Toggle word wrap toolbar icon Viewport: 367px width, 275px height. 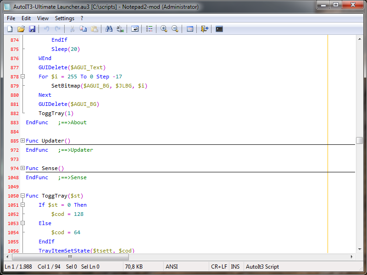click(135, 29)
